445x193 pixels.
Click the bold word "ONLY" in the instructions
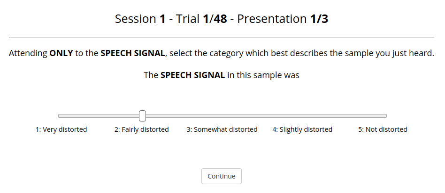[x=61, y=53]
